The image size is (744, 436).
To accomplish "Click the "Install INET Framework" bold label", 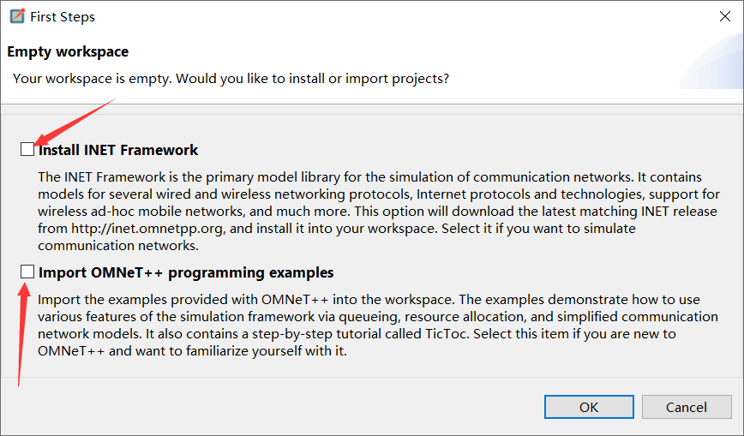I will (x=118, y=150).
